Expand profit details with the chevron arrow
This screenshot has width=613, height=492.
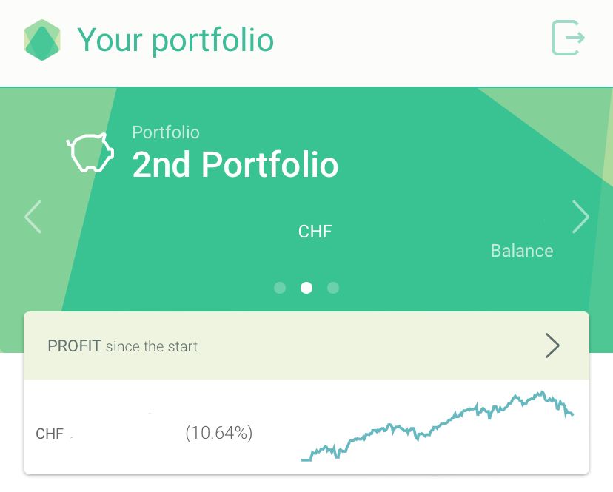click(x=552, y=346)
